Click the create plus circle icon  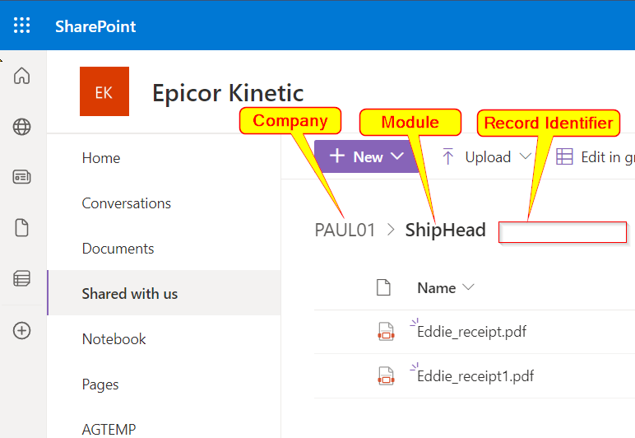[22, 331]
